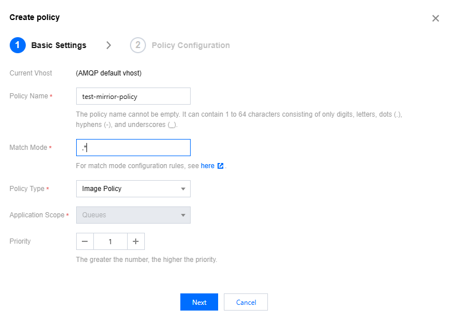The image size is (450, 322).
Task: Click the Policy Name input field
Action: click(133, 96)
